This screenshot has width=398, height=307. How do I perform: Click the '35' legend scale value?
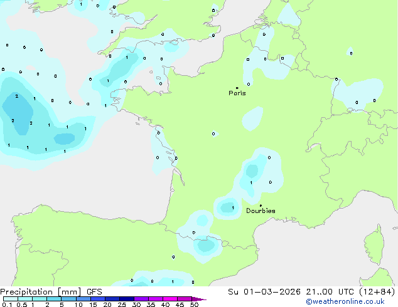(x=151, y=304)
